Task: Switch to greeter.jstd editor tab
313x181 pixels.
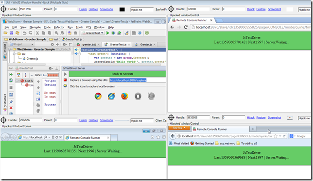Action: point(89,45)
